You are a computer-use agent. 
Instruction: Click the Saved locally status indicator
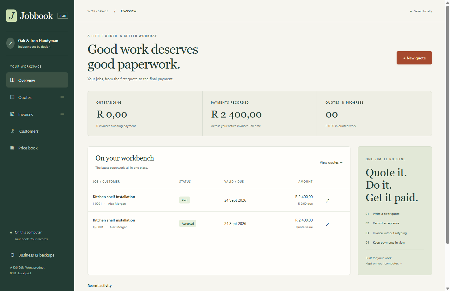point(421,11)
